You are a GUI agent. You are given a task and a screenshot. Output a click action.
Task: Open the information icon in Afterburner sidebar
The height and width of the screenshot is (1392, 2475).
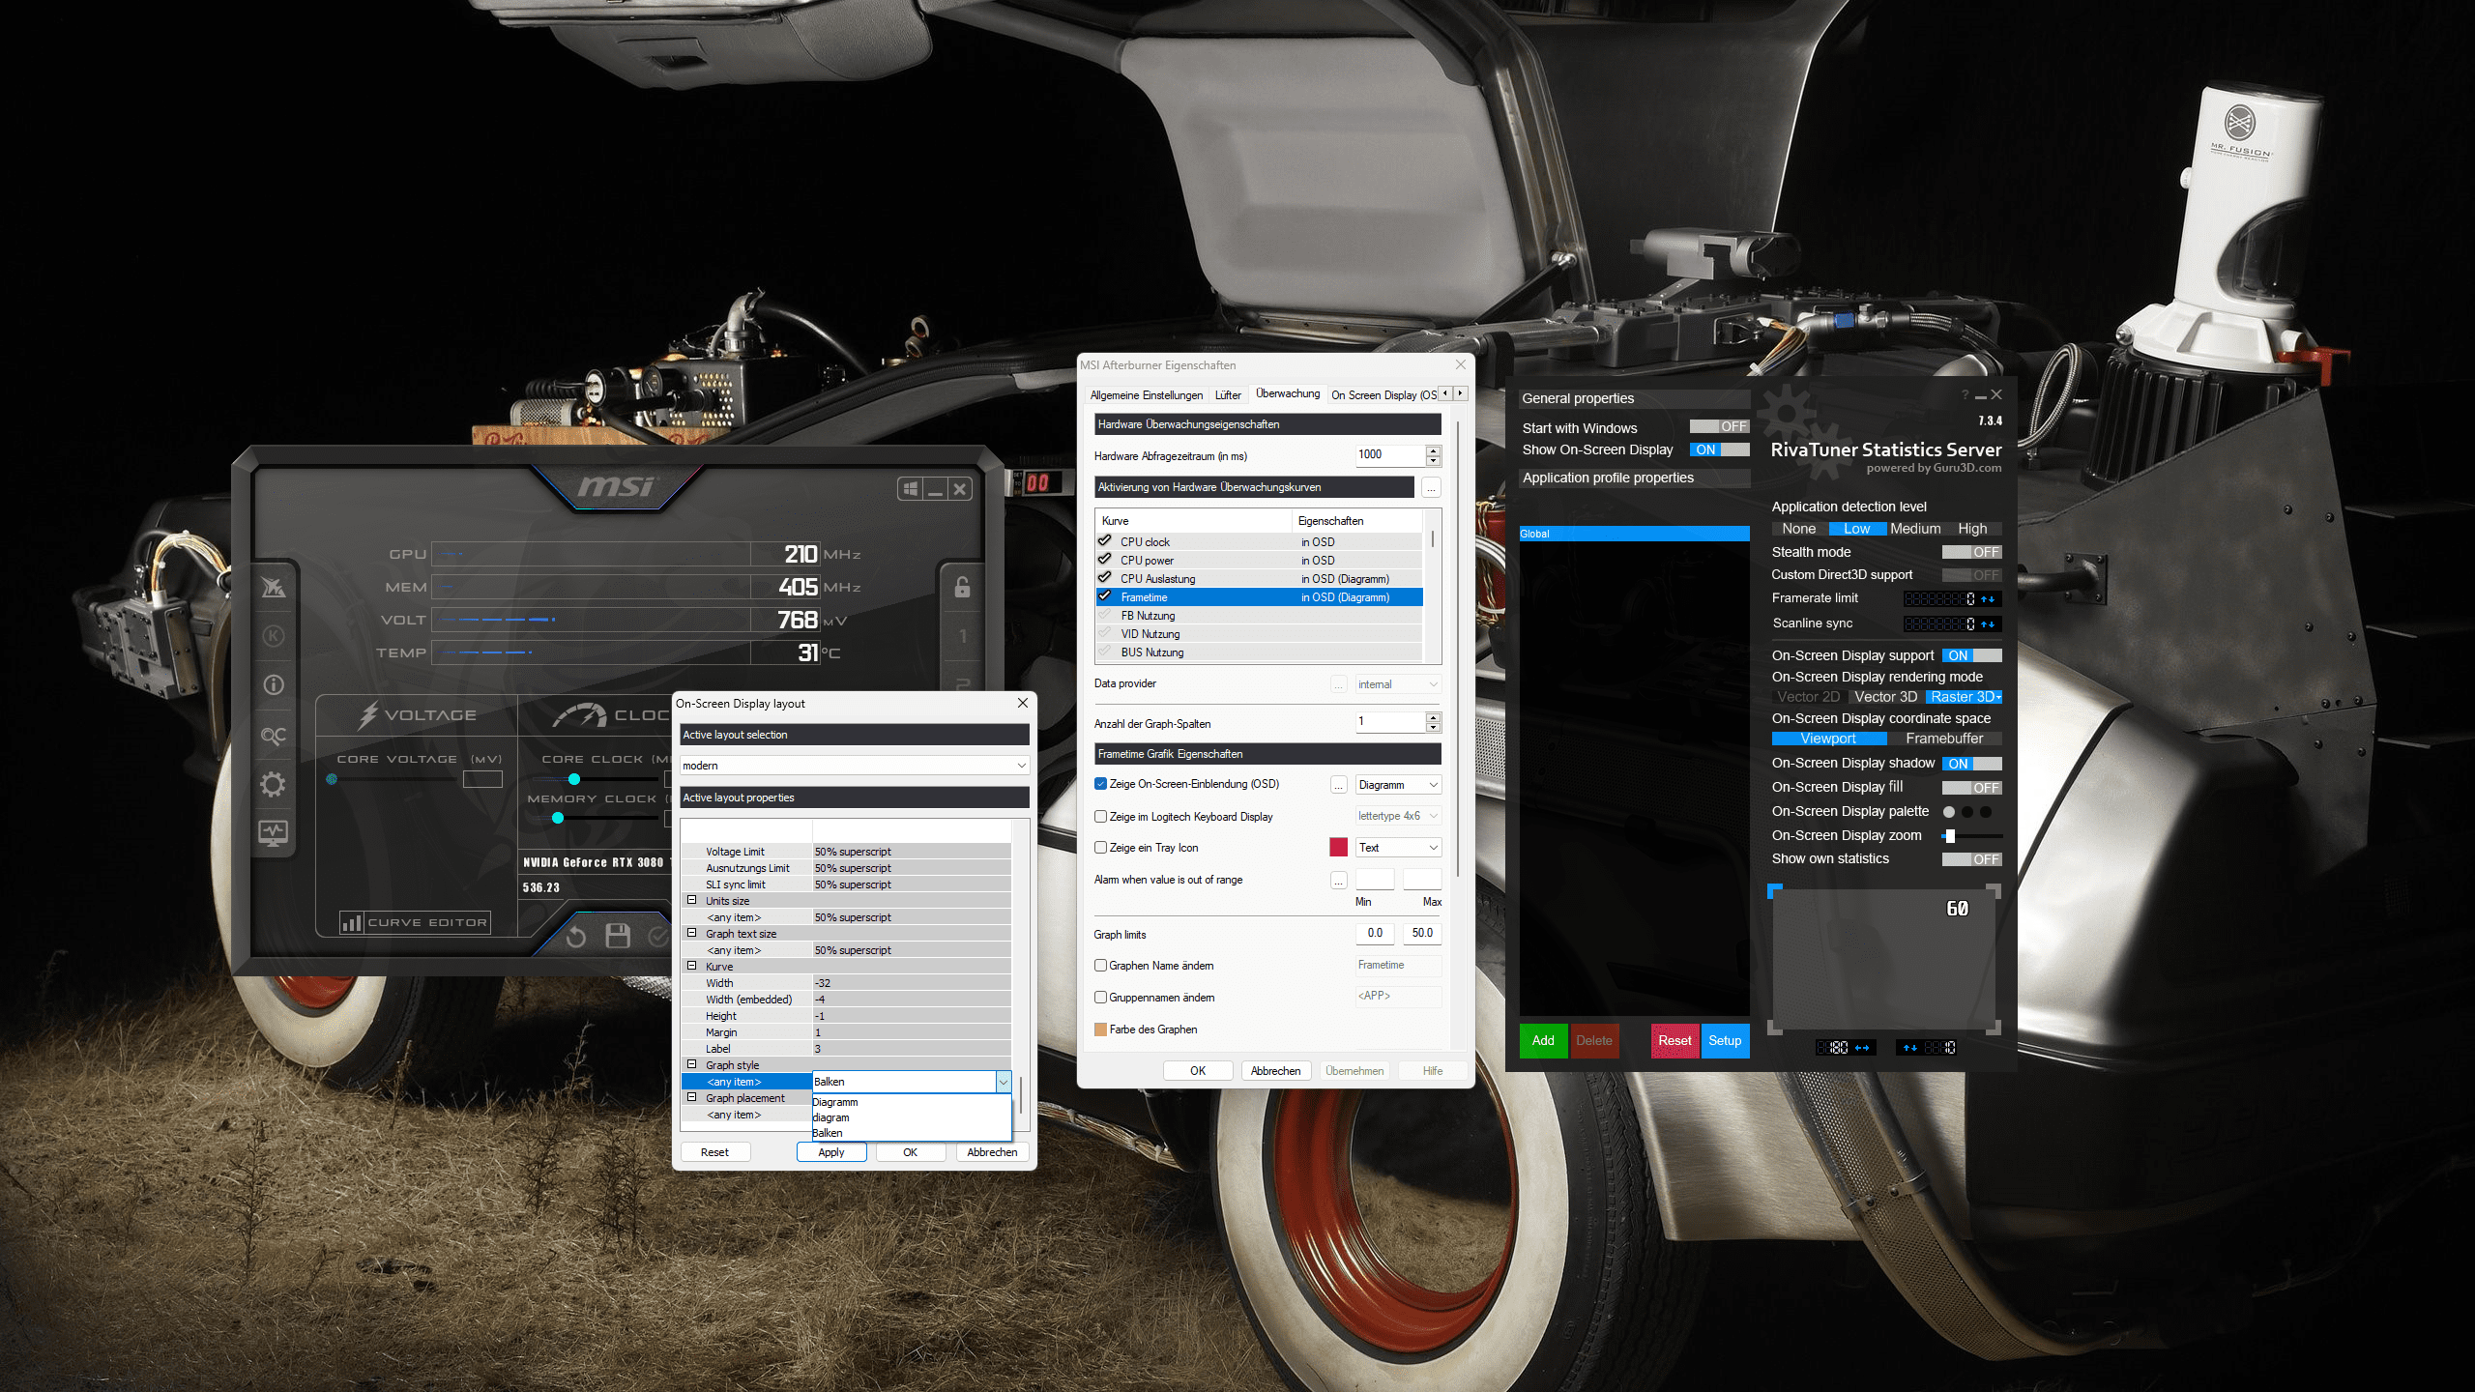click(274, 685)
